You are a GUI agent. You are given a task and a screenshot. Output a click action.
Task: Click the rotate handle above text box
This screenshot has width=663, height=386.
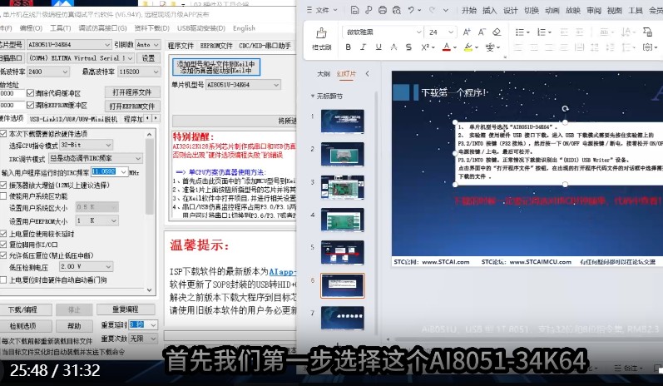565,109
